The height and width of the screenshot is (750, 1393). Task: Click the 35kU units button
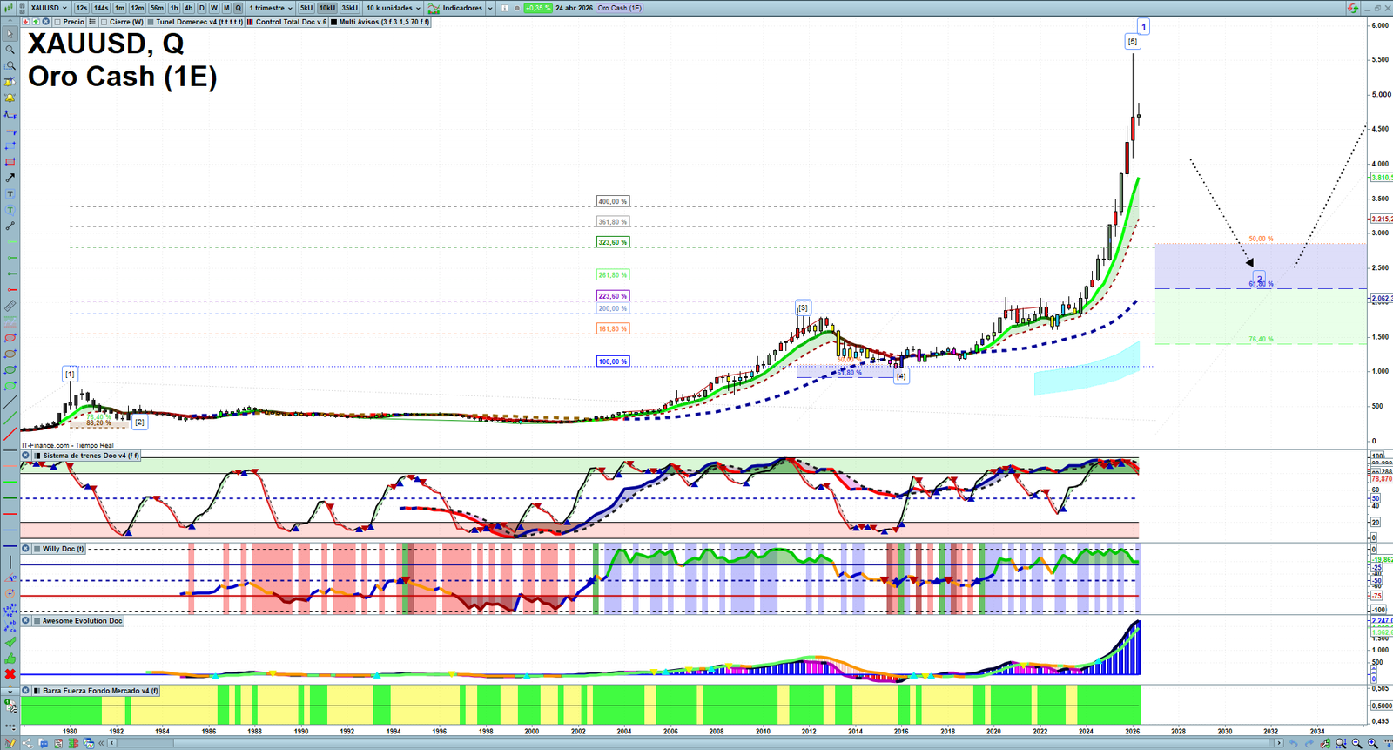(x=349, y=8)
